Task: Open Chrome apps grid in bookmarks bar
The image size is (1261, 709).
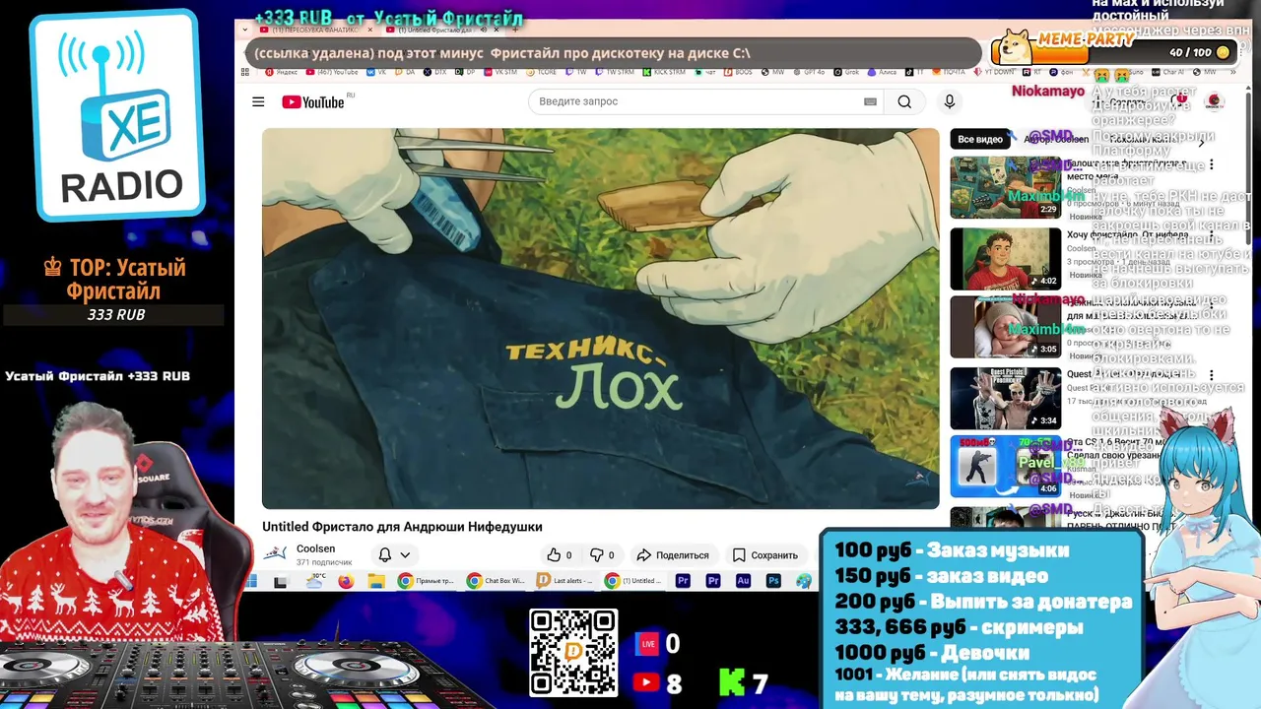Action: point(244,72)
